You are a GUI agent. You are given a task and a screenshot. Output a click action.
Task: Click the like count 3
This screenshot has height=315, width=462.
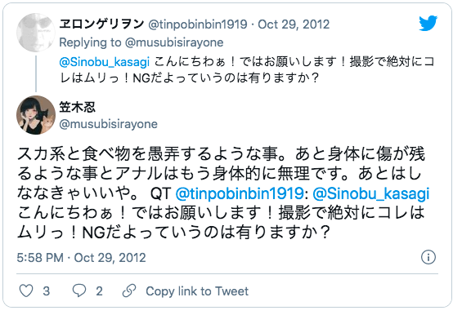pos(47,291)
